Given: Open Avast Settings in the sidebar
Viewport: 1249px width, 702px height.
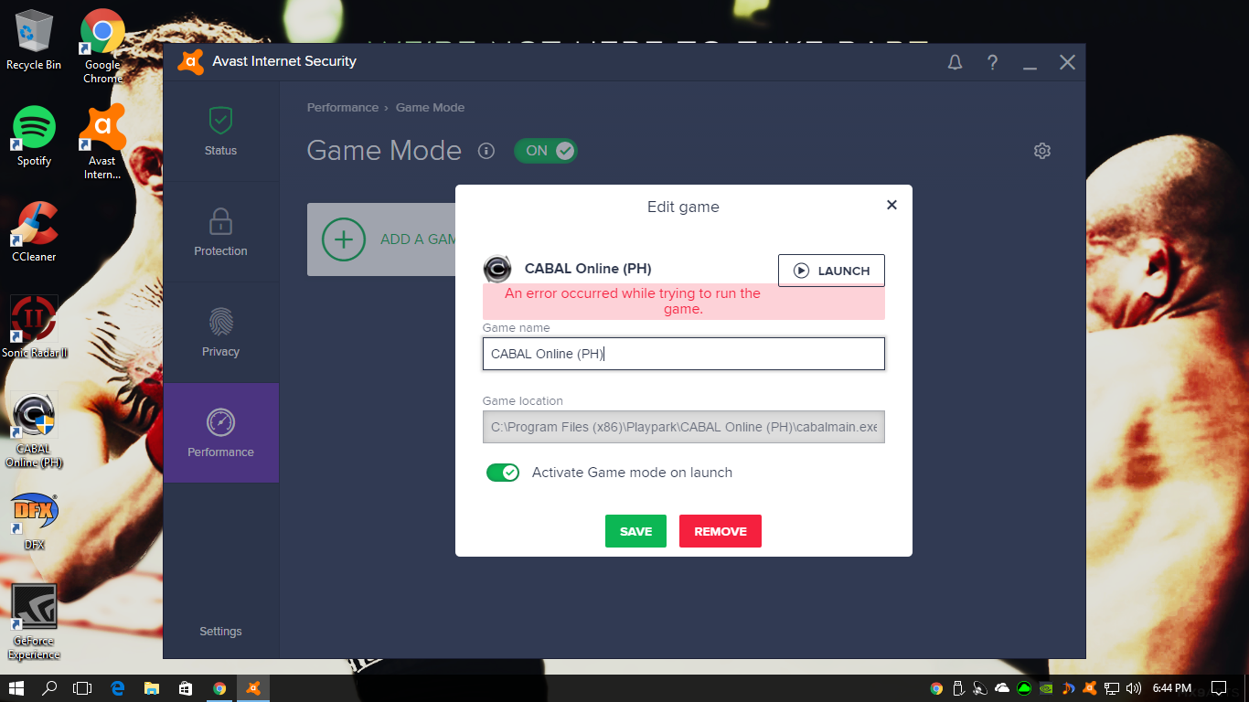Looking at the screenshot, I should click(220, 632).
